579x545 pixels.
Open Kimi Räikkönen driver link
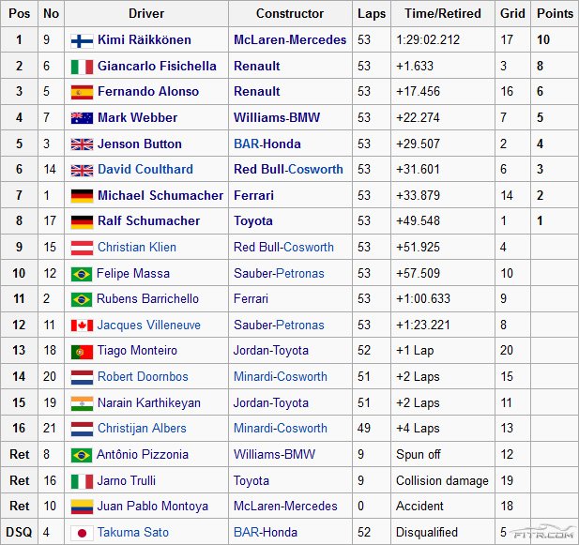[144, 40]
